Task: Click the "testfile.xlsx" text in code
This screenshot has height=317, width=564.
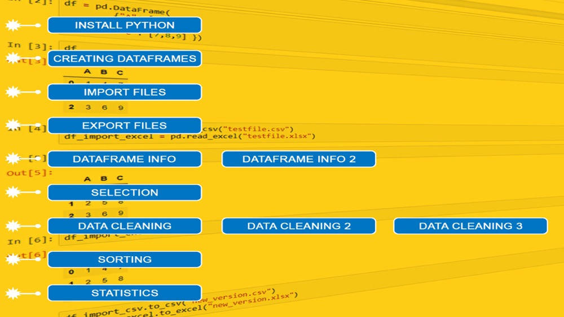Action: click(x=277, y=136)
